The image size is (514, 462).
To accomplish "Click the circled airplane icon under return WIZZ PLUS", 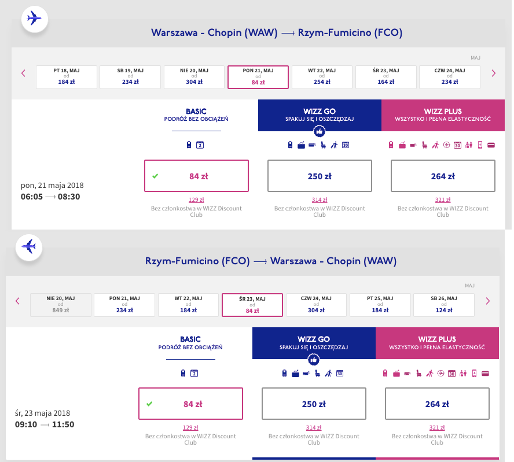I will pos(441,373).
